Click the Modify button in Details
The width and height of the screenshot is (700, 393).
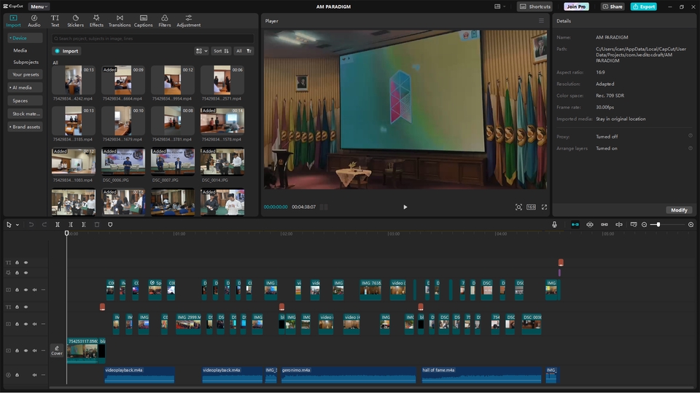[x=679, y=210]
